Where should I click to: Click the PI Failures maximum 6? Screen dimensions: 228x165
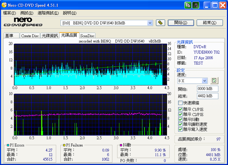pyautogui.click(x=108, y=155)
